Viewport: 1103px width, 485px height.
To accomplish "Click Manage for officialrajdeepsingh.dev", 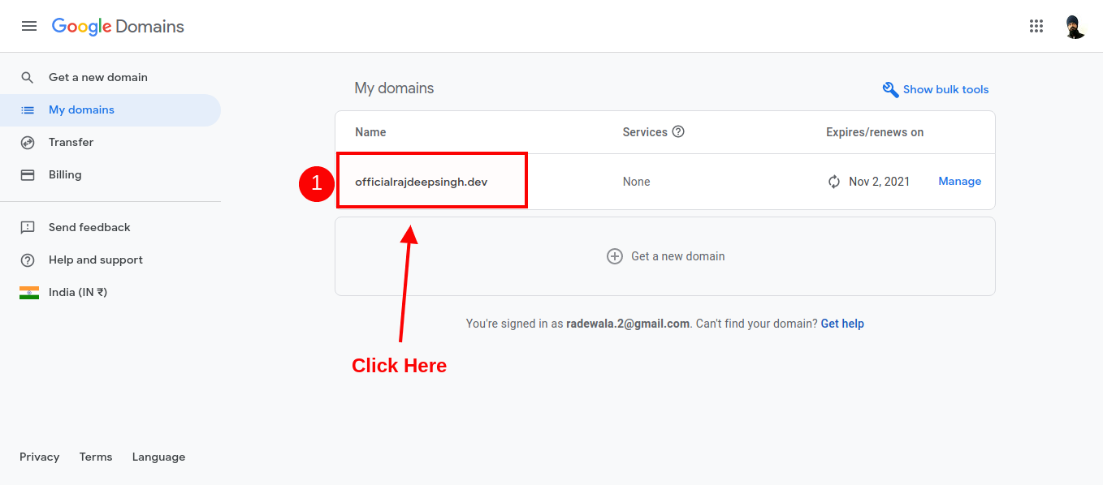I will coord(959,181).
